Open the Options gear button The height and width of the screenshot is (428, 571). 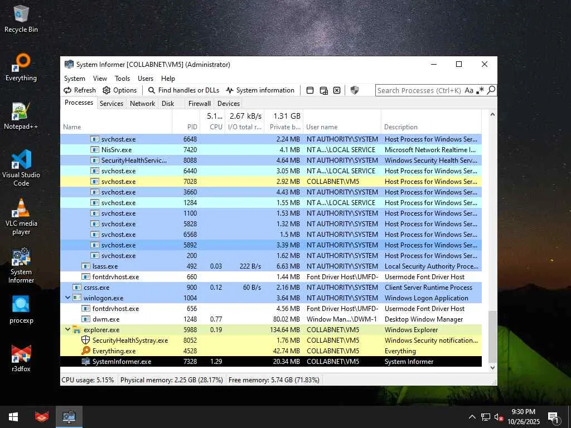click(119, 90)
